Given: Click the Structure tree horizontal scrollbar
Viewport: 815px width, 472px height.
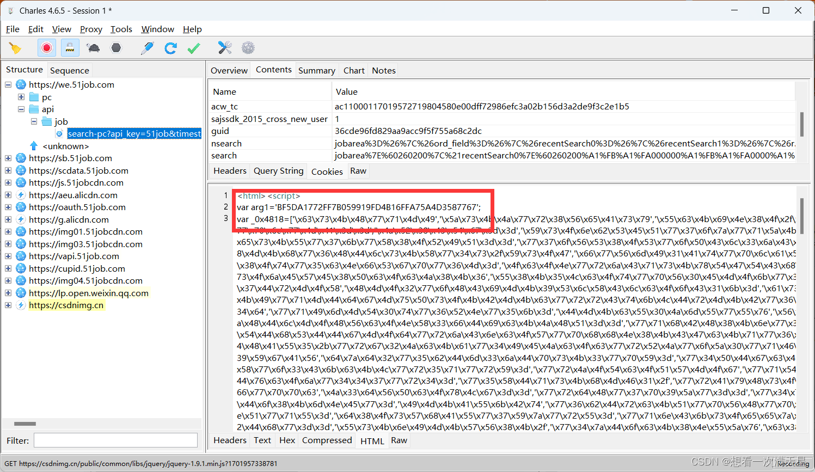Looking at the screenshot, I should click(24, 424).
